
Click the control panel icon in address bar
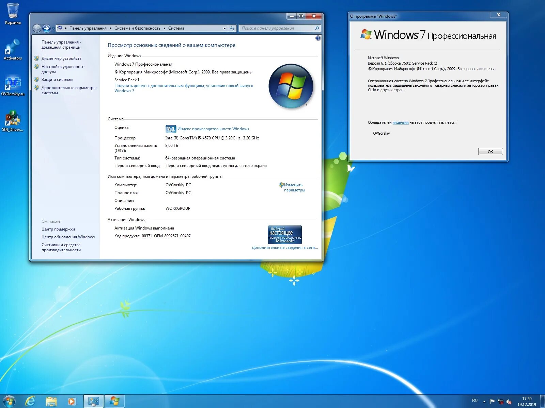60,28
